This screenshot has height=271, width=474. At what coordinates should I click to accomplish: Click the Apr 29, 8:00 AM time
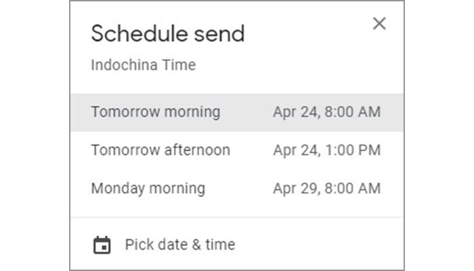(326, 188)
